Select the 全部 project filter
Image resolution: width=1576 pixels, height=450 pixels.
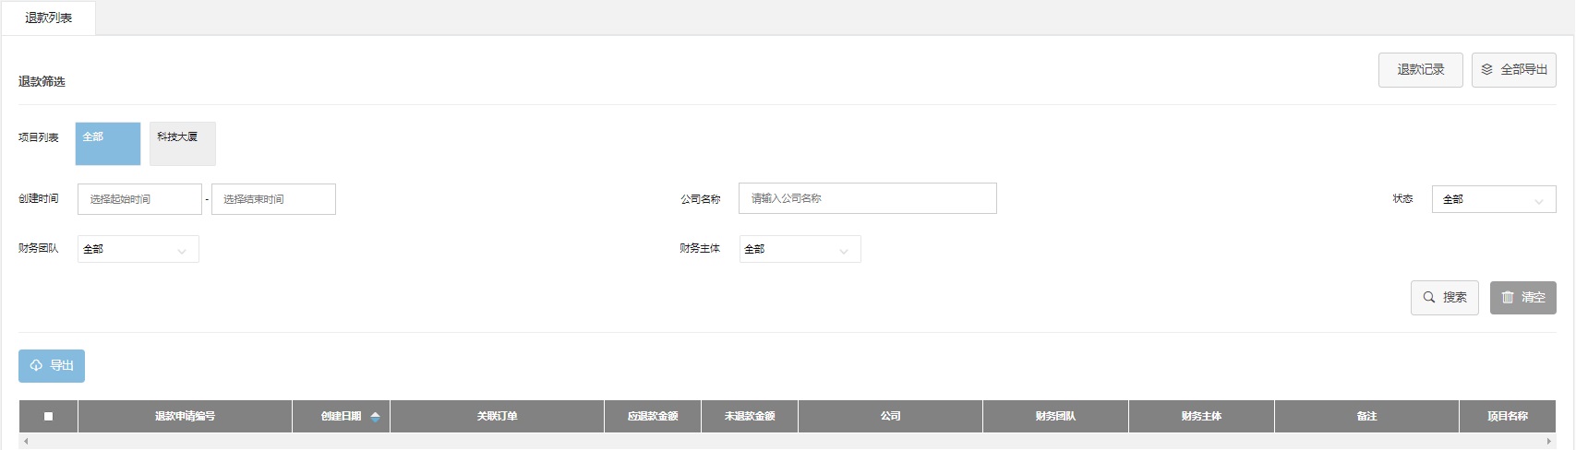(x=108, y=144)
